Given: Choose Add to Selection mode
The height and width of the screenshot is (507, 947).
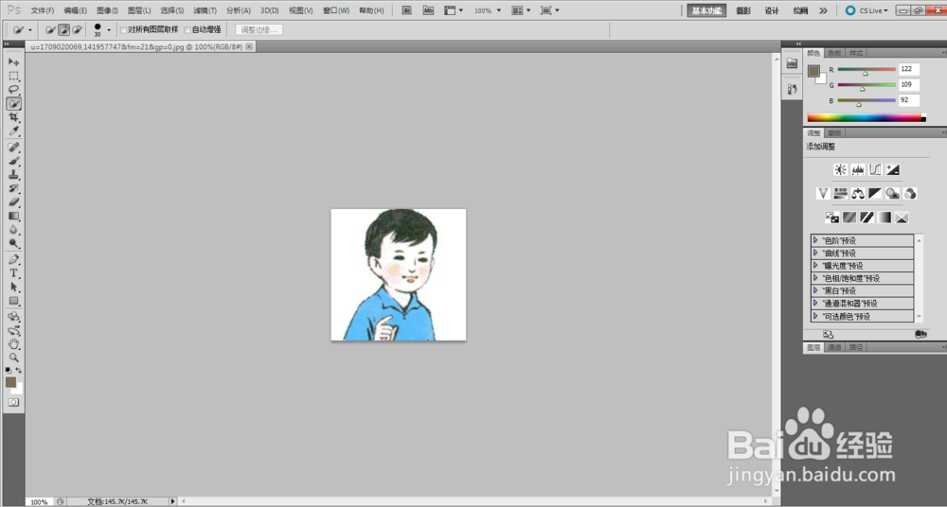Looking at the screenshot, I should [x=64, y=29].
